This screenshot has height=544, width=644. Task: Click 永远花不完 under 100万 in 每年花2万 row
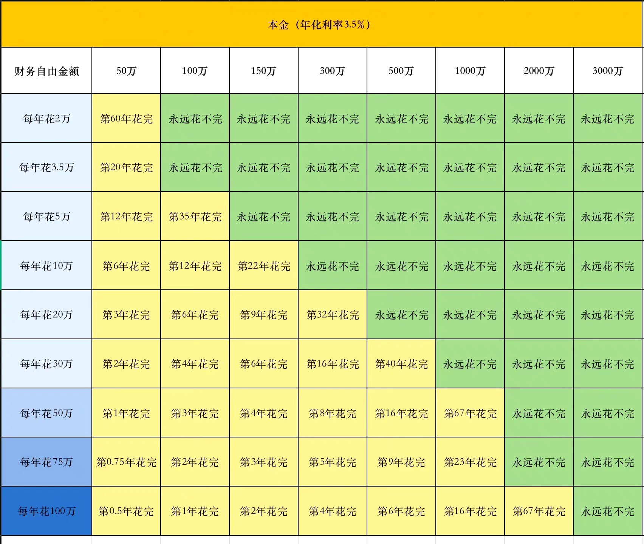coord(195,118)
